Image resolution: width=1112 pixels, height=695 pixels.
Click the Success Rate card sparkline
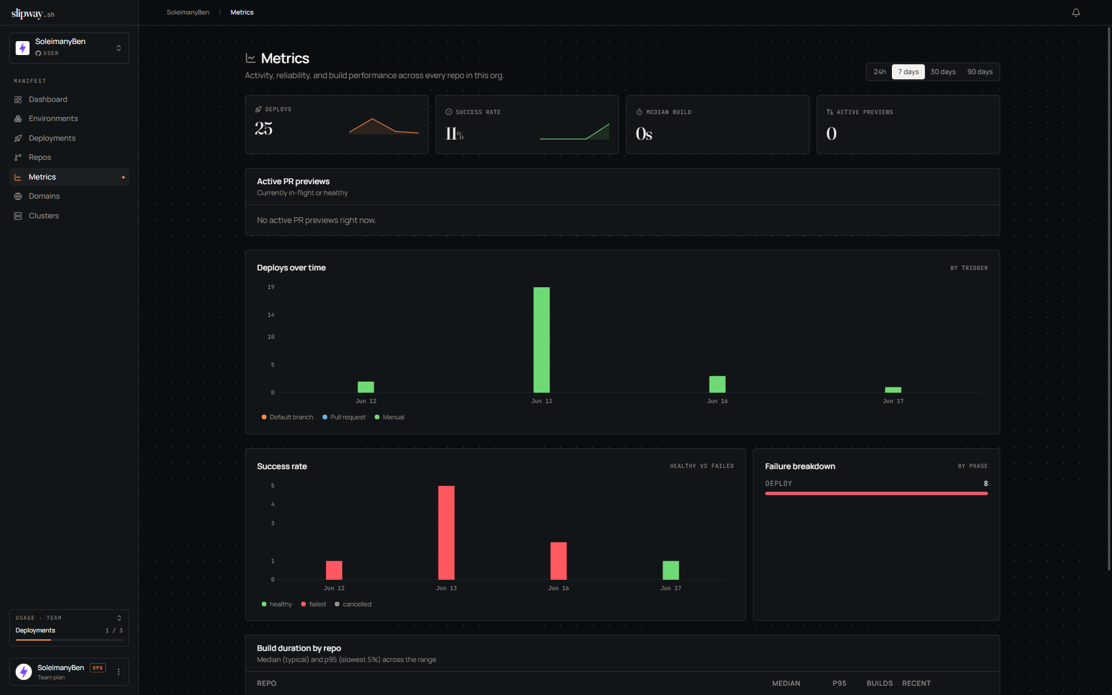click(575, 131)
